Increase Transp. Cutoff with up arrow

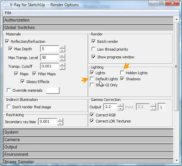pyautogui.click(x=62, y=64)
